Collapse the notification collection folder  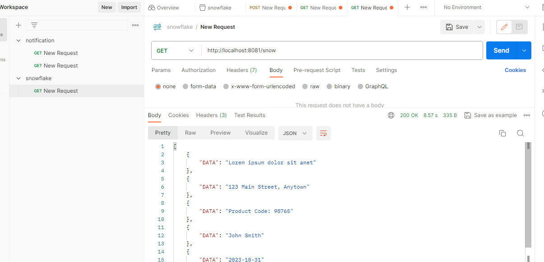point(18,41)
